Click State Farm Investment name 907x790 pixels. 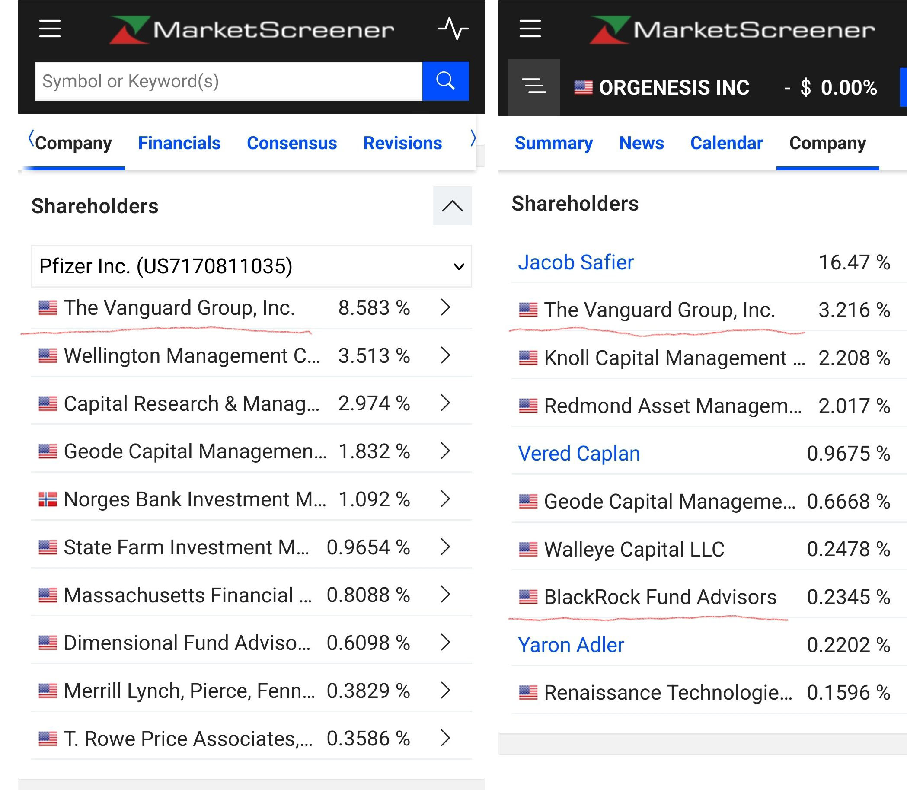(186, 547)
